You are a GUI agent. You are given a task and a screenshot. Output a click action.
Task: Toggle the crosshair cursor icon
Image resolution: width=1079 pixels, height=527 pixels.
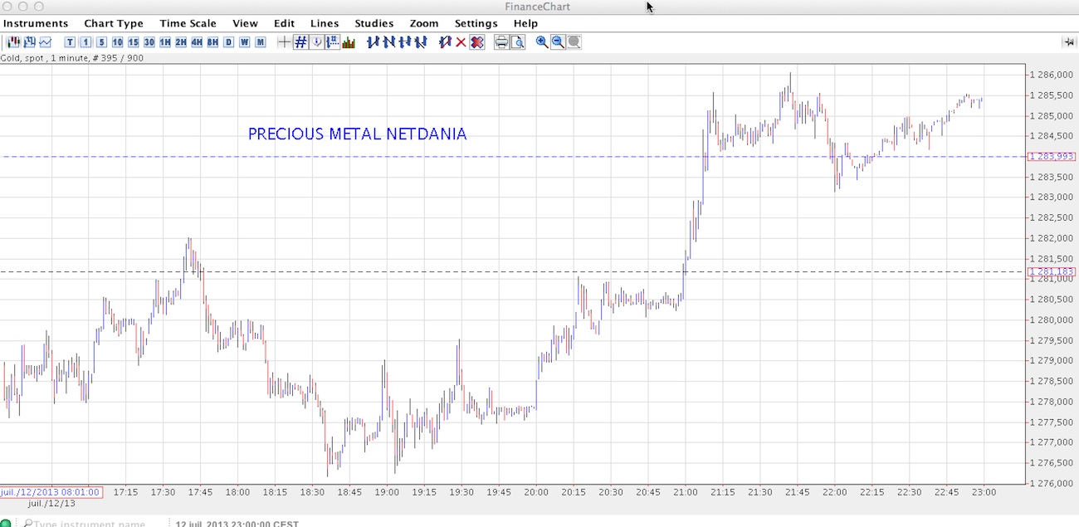click(x=285, y=42)
